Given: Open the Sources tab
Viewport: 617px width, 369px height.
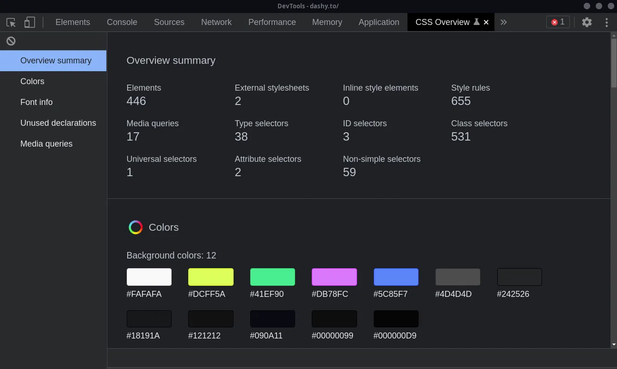Looking at the screenshot, I should 169,22.
